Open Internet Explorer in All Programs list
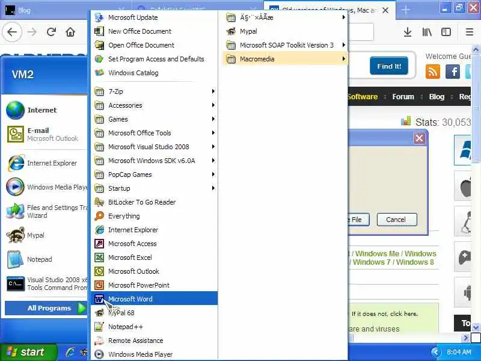 155,230
